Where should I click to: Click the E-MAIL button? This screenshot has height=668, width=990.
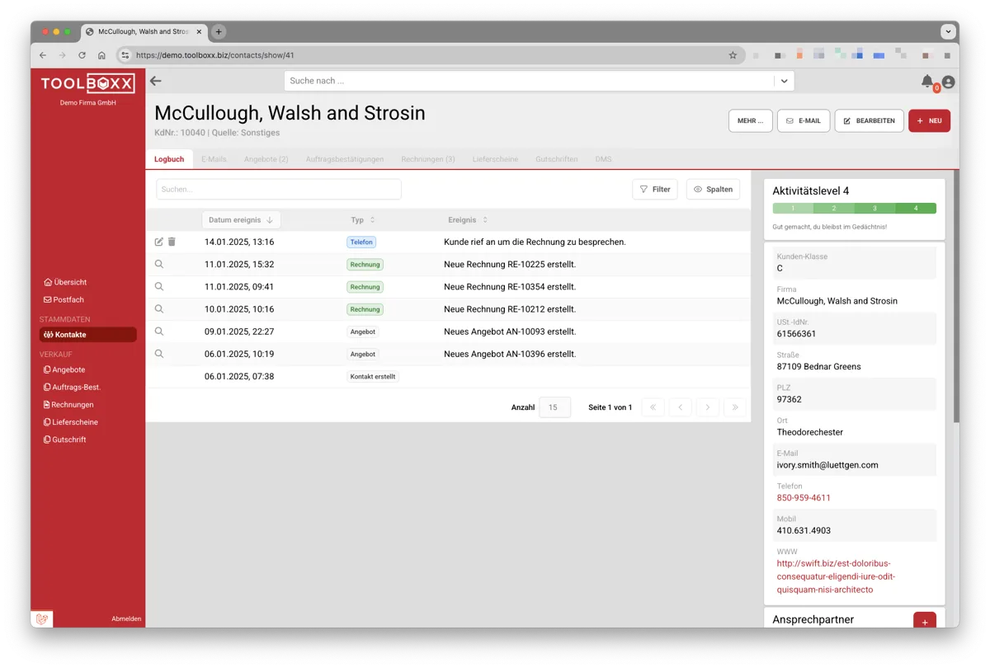click(804, 120)
